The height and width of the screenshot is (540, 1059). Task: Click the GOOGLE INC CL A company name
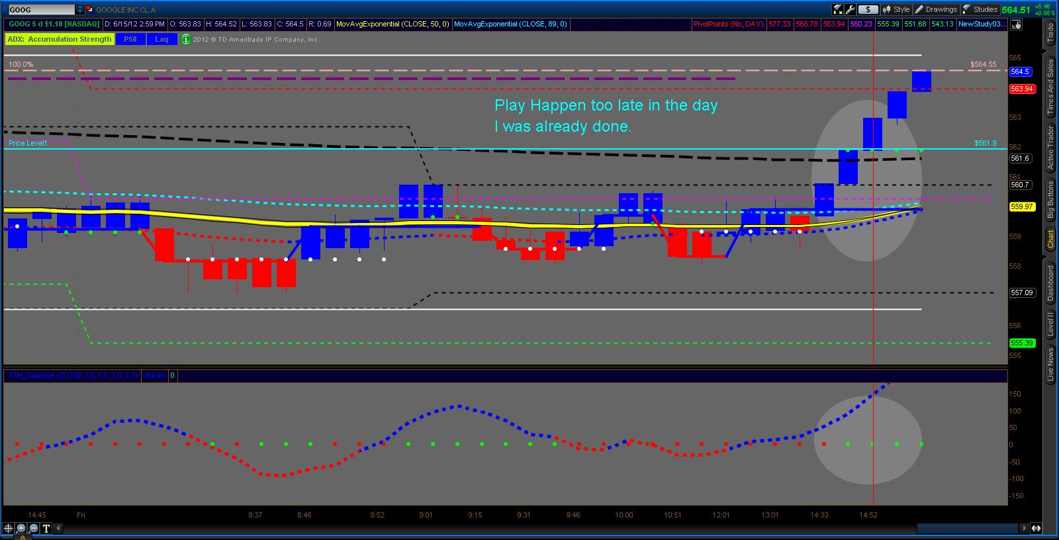click(x=126, y=10)
